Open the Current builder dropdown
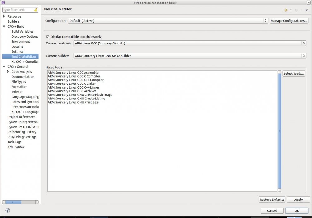312x218 pixels. pos(190,56)
